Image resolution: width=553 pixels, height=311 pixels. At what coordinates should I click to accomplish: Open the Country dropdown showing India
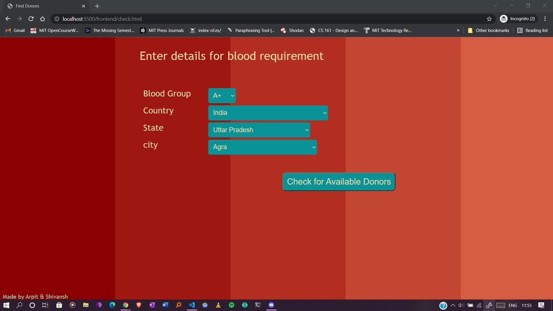pos(268,113)
